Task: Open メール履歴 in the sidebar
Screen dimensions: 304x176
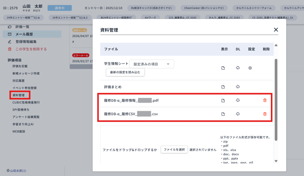Action: [24, 34]
